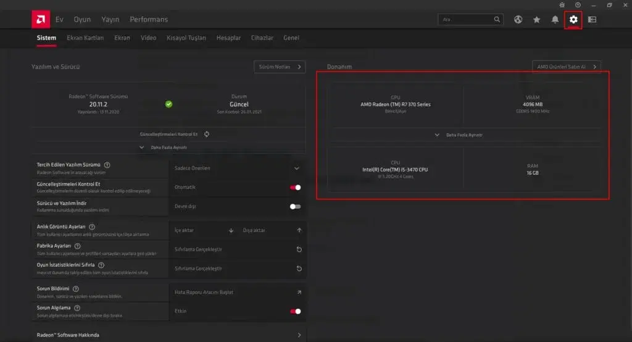This screenshot has height=342, width=632.
Task: Switch to the Genel tab
Action: tap(291, 38)
